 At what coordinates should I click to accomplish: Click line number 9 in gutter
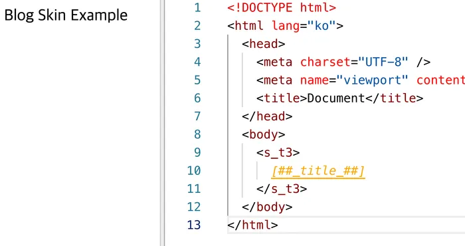[197, 152]
